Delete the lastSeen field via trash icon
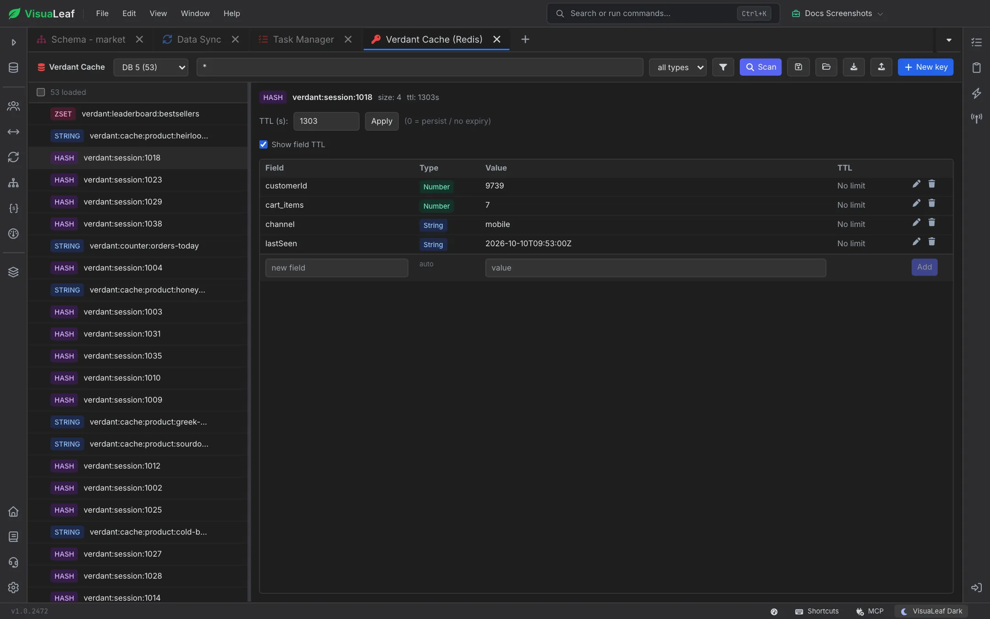Viewport: 990px width, 619px height. click(932, 242)
